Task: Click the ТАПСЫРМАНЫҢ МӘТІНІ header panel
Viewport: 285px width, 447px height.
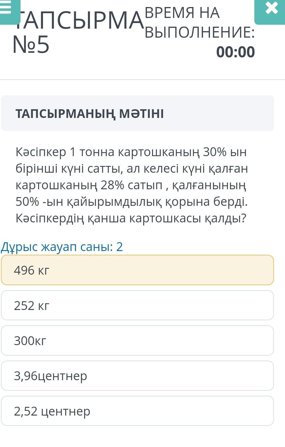Action: pyautogui.click(x=137, y=113)
